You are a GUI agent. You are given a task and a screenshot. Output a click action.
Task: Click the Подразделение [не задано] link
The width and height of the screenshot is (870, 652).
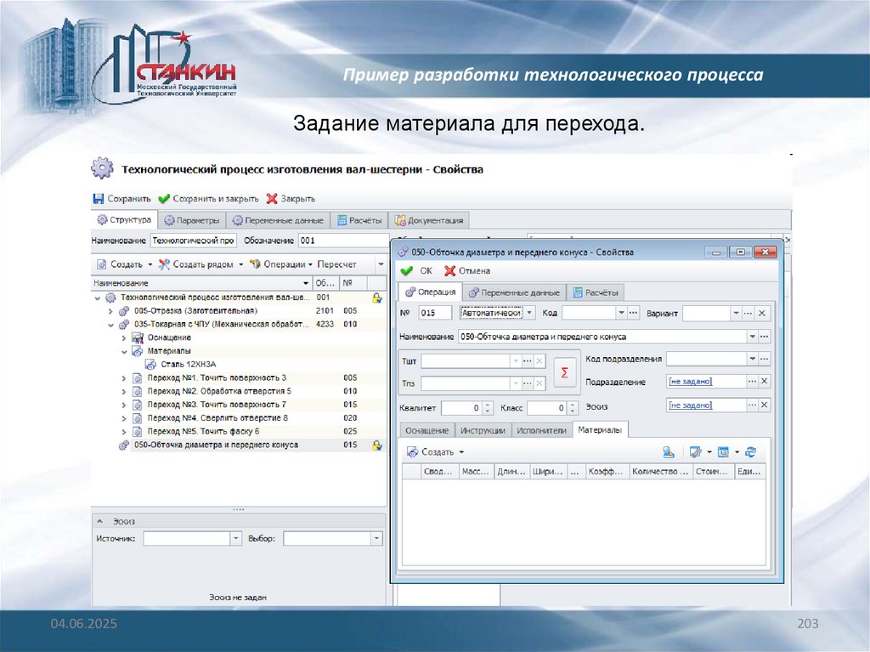[689, 382]
